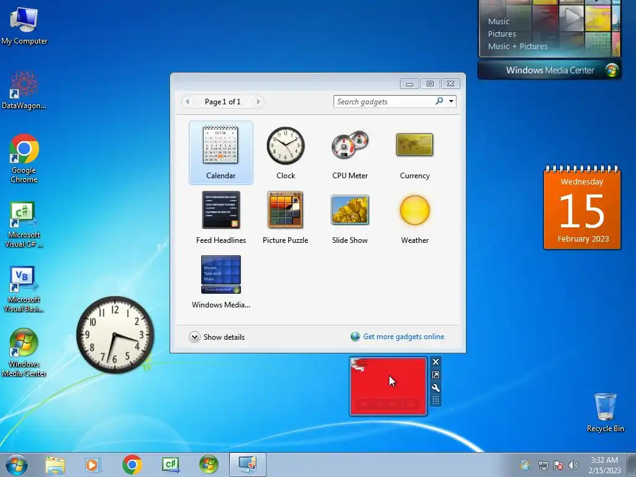Open the Start menu orb
Viewport: 636px width, 477px height.
click(x=17, y=465)
